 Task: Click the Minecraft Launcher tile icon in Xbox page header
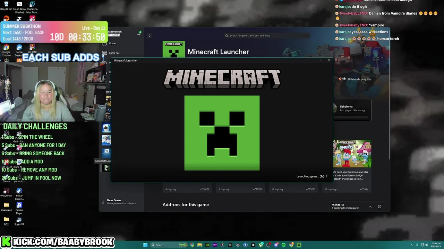(174, 50)
